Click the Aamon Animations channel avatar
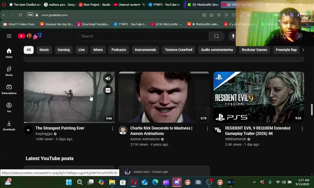The image size is (314, 188). click(123, 130)
